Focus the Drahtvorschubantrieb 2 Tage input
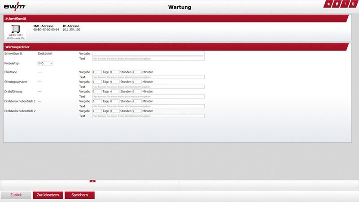Screen dimensions: 359x202 97,111
